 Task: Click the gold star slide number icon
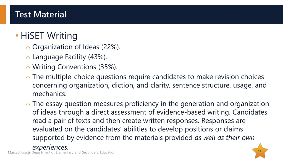(x=260, y=151)
